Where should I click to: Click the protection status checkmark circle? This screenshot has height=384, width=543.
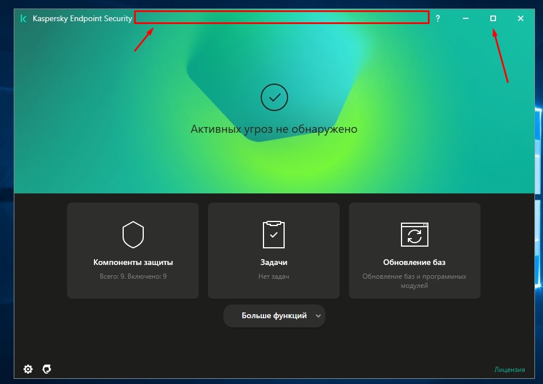(x=274, y=97)
